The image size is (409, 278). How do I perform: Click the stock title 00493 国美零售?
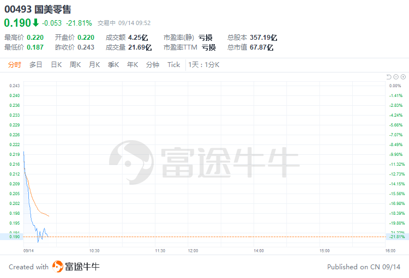(x=38, y=9)
